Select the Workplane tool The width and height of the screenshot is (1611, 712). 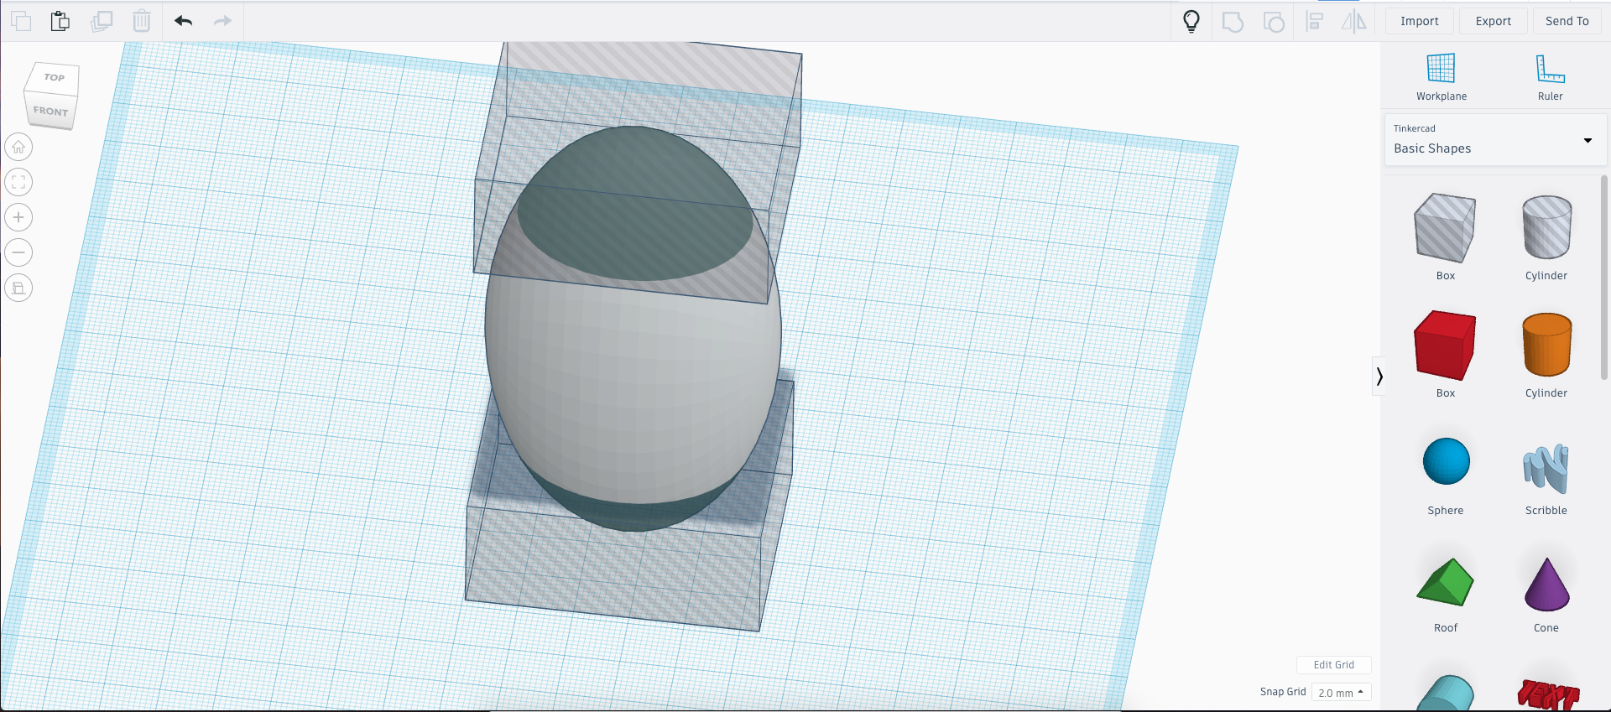pyautogui.click(x=1441, y=77)
